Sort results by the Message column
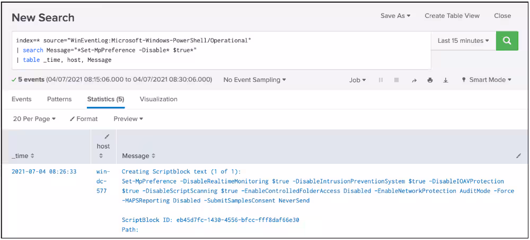 (139, 156)
